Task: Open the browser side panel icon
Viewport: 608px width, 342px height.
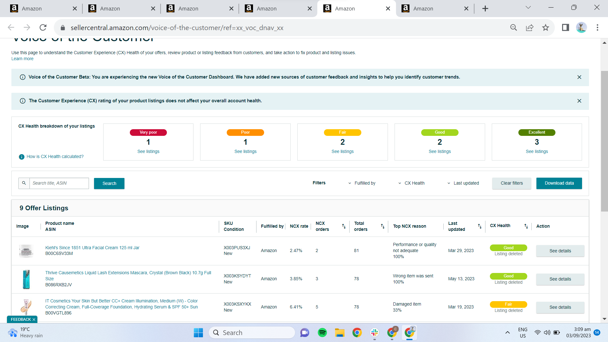Action: point(566,28)
